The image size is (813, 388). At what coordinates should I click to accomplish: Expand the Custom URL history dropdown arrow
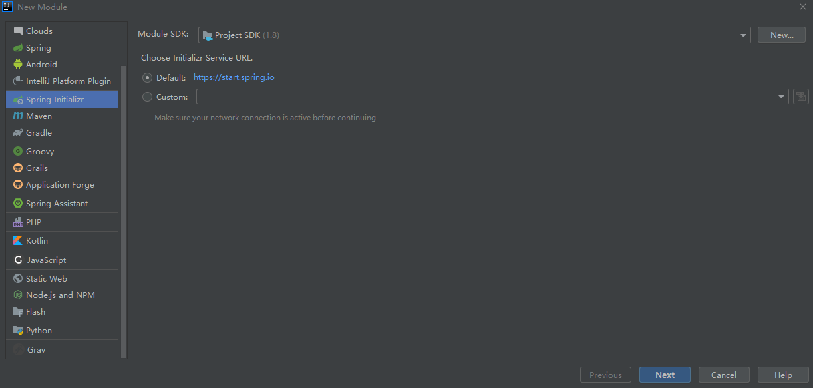pyautogui.click(x=781, y=97)
